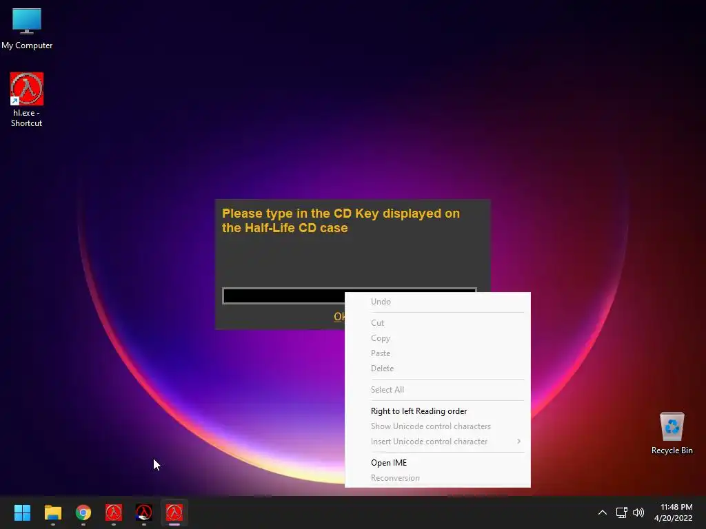Choose Undo in the context menu
The height and width of the screenshot is (529, 706).
click(x=438, y=302)
